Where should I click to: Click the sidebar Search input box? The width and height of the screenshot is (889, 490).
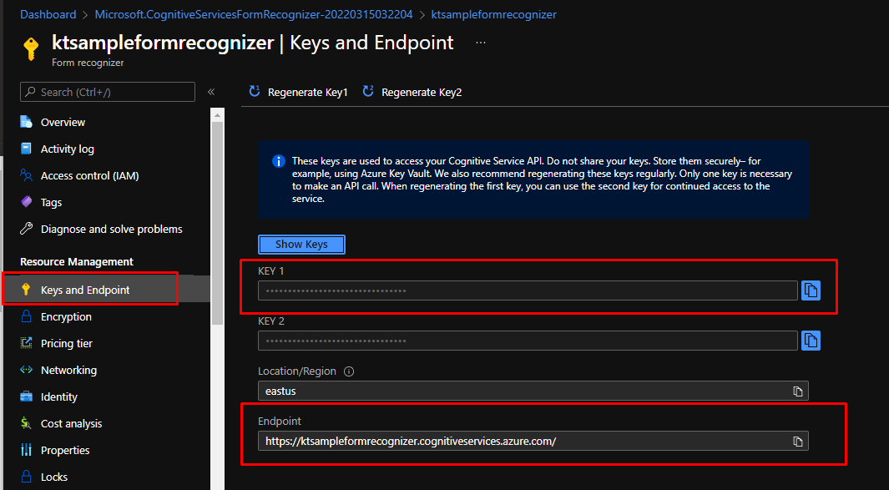[107, 92]
